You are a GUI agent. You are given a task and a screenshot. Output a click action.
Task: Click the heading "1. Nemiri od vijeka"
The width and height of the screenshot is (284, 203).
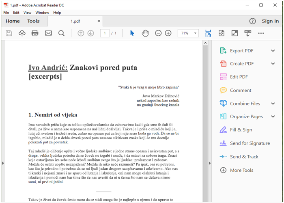tap(53, 115)
